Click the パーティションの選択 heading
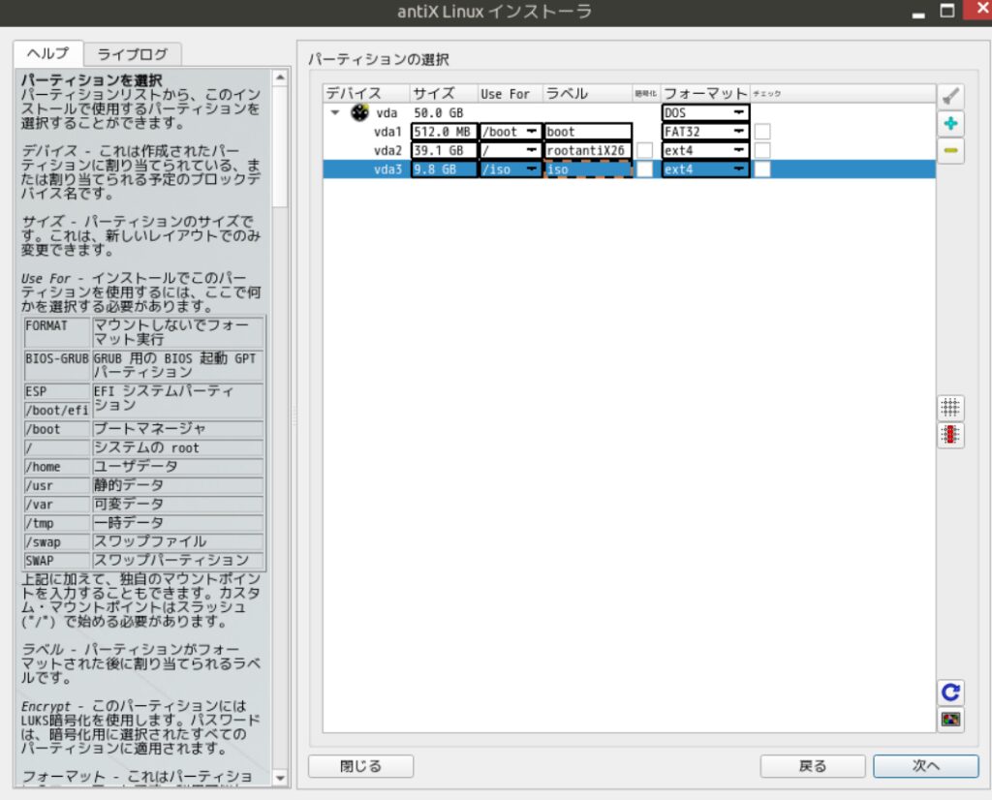 tap(379, 59)
